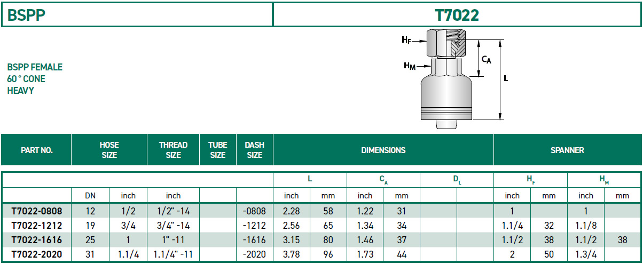Click hose size 3/4 inch cell
The height and width of the screenshot is (264, 643).
tap(128, 226)
